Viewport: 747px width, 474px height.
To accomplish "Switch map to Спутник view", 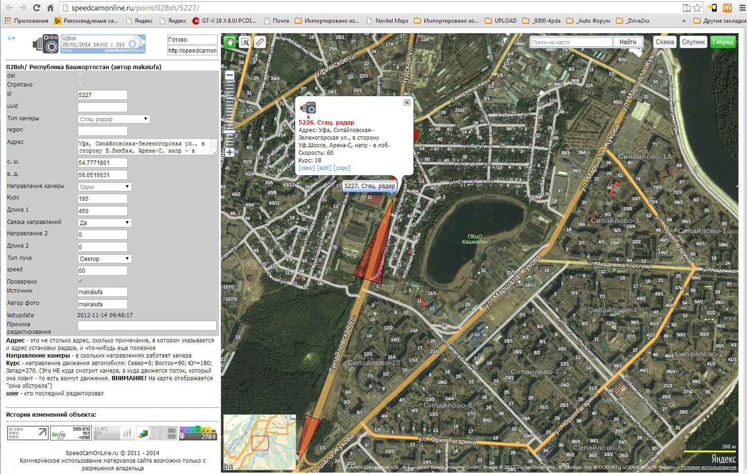I will pos(693,42).
